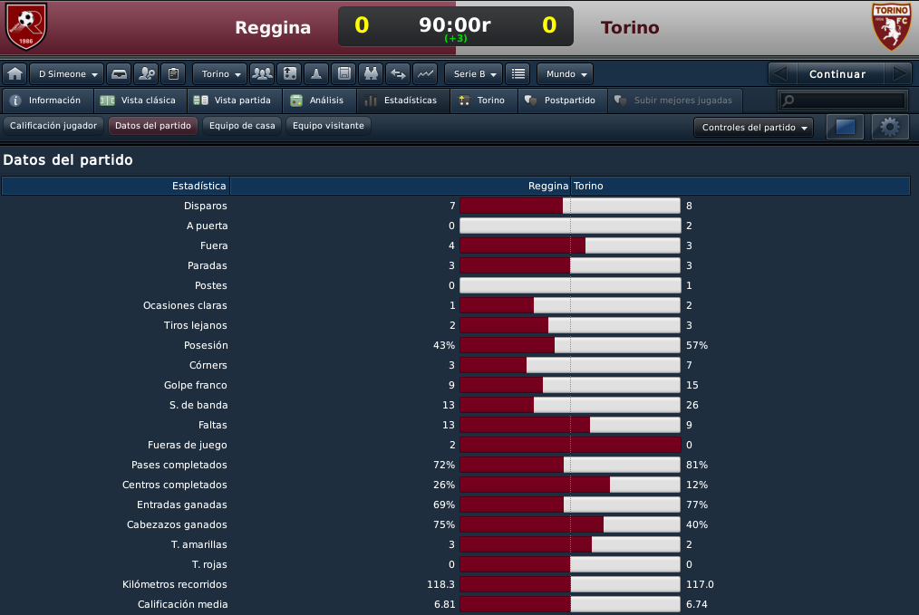Open the tactics board icon
Image resolution: width=919 pixels, height=615 pixels.
point(289,73)
